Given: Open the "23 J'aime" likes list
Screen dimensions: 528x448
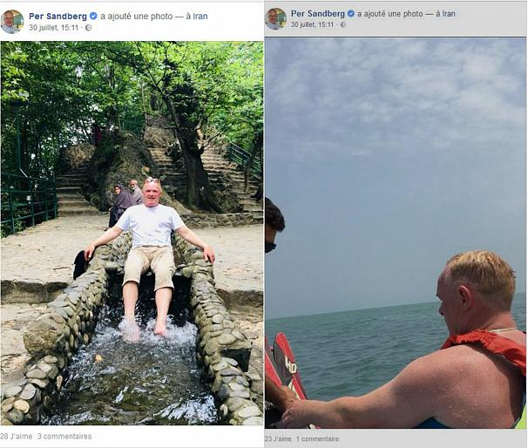Looking at the screenshot, I should point(279,439).
